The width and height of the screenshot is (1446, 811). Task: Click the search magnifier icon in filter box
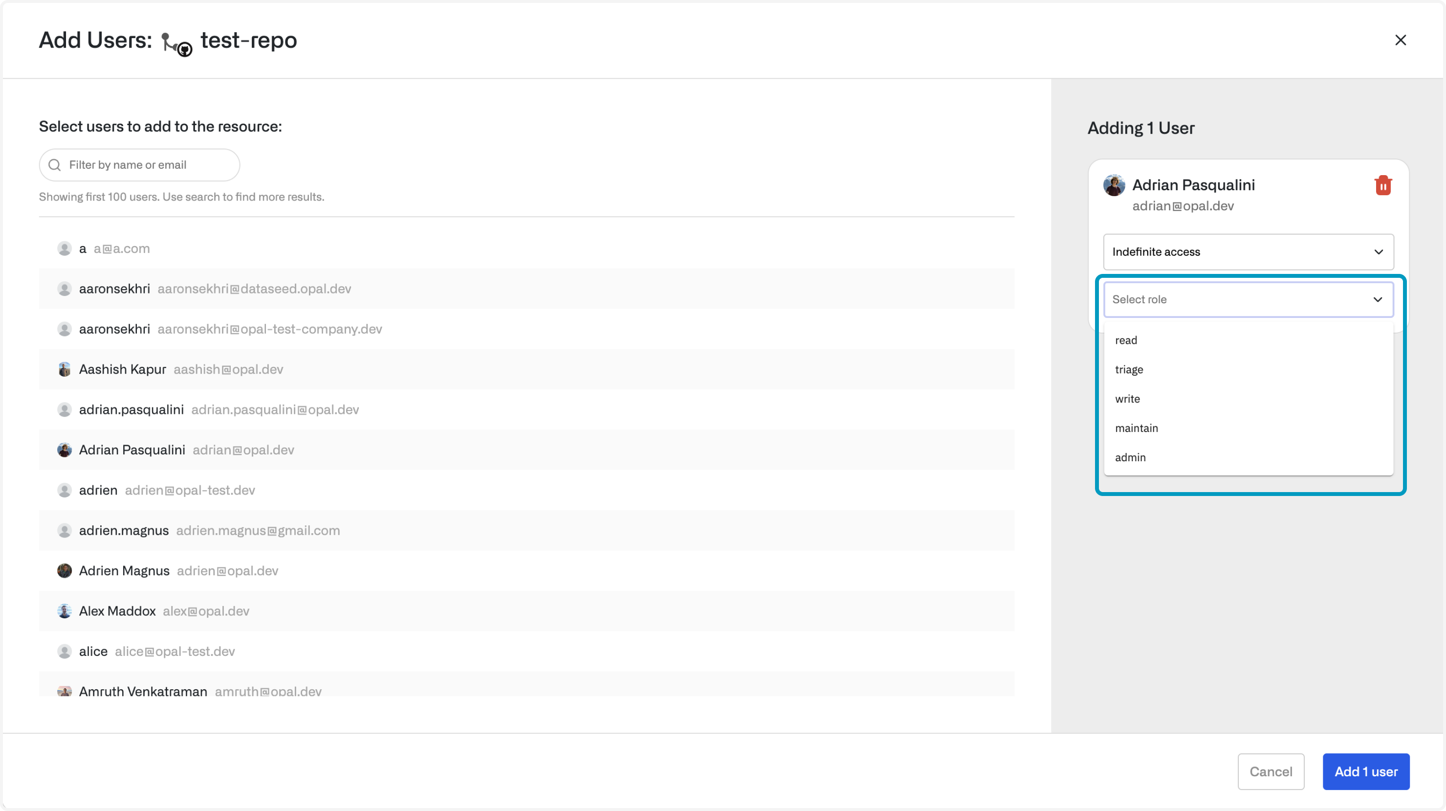54,165
